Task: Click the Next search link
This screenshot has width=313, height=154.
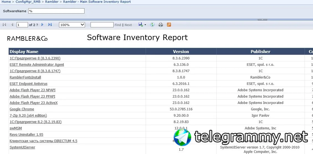Action: pyautogui.click(x=128, y=25)
